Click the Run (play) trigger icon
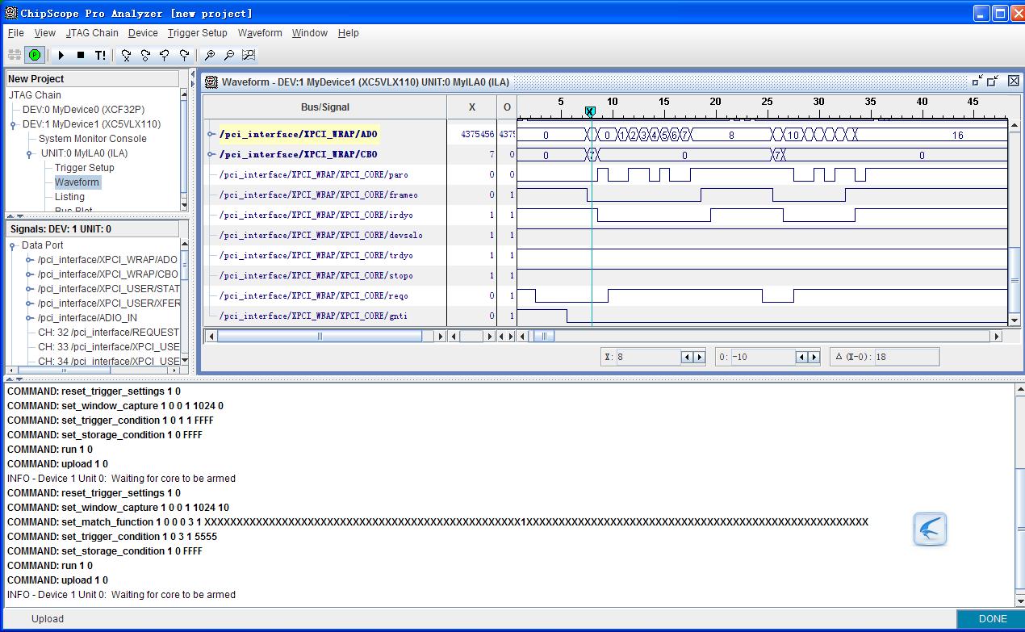Viewport: 1025px width, 632px height. coord(61,55)
